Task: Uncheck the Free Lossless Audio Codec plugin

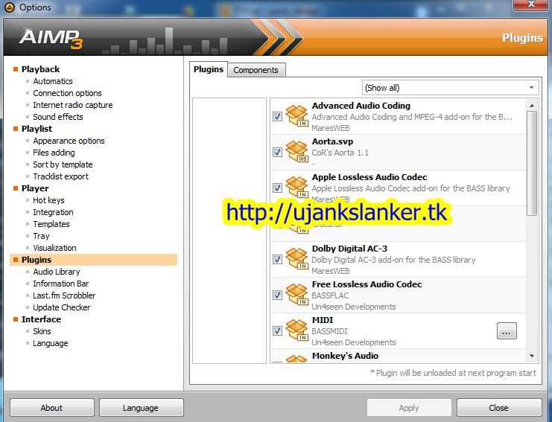Action: click(x=277, y=295)
